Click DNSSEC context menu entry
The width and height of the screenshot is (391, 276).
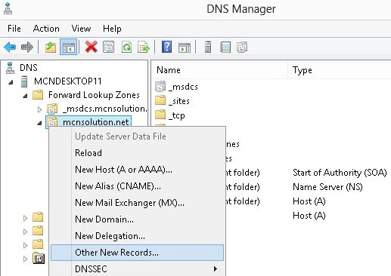pos(137,269)
